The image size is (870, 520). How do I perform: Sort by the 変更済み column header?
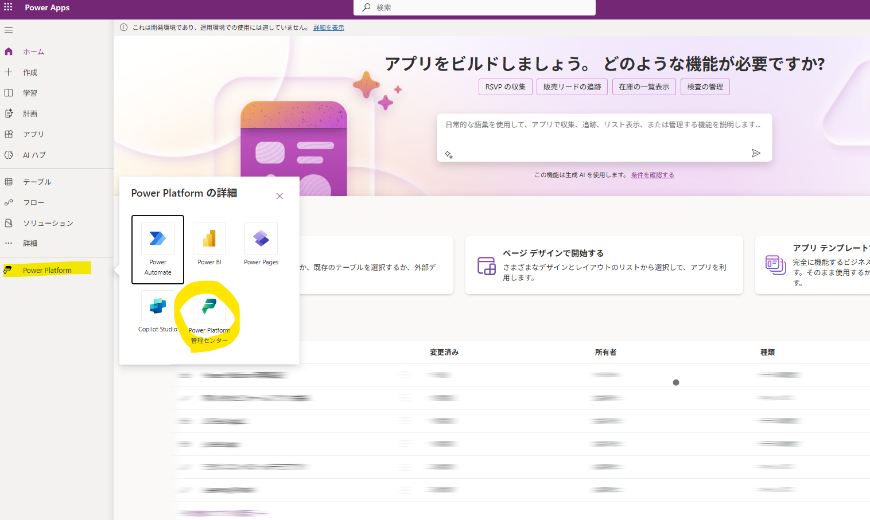click(x=444, y=353)
